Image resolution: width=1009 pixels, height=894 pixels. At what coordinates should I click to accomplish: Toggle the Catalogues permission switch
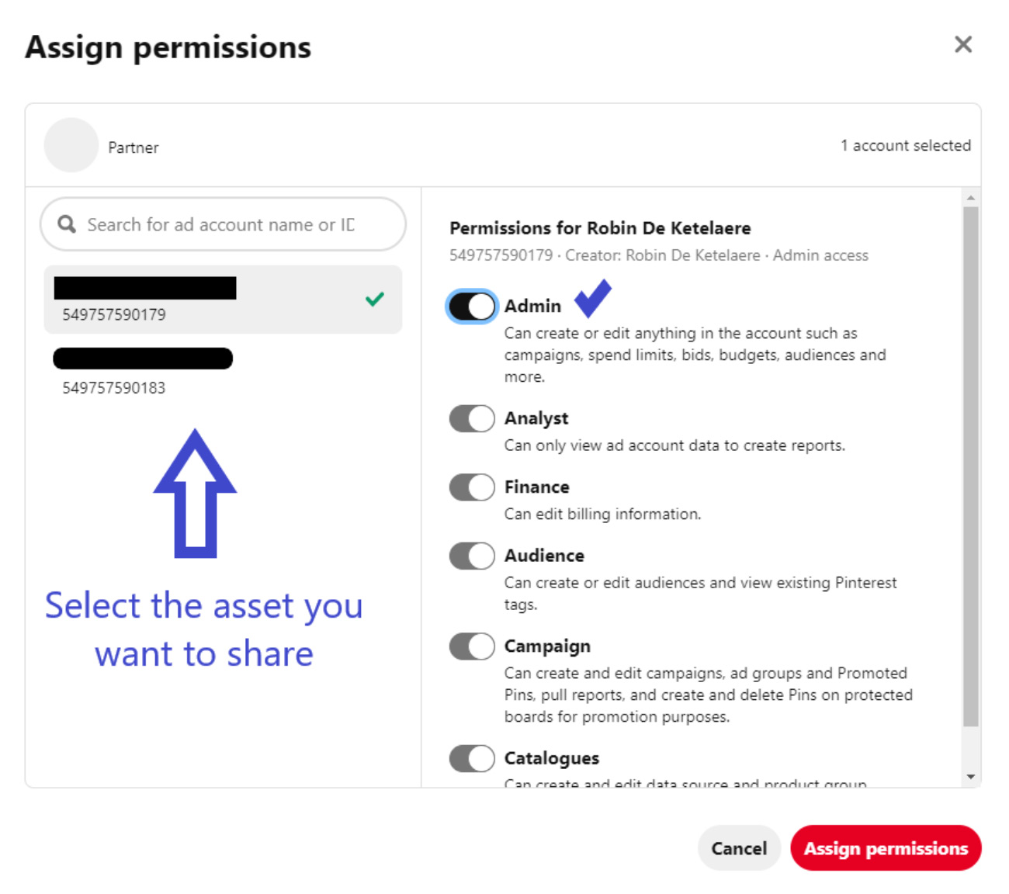472,758
